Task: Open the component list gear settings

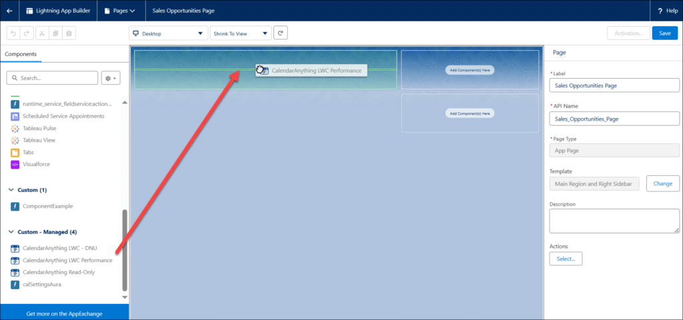Action: [x=111, y=78]
